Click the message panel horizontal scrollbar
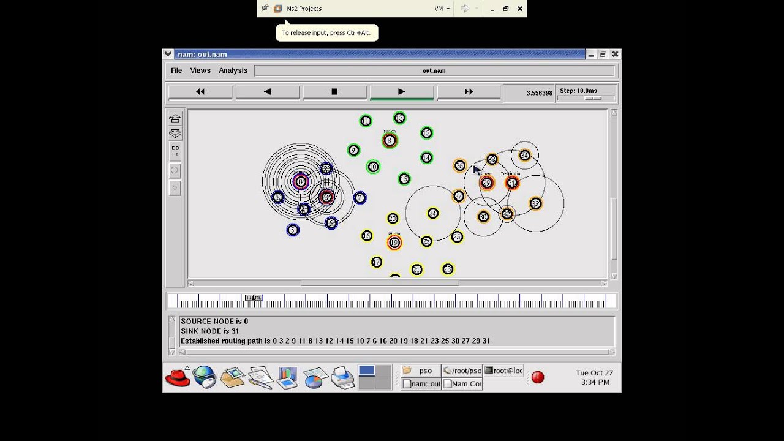 coord(398,352)
